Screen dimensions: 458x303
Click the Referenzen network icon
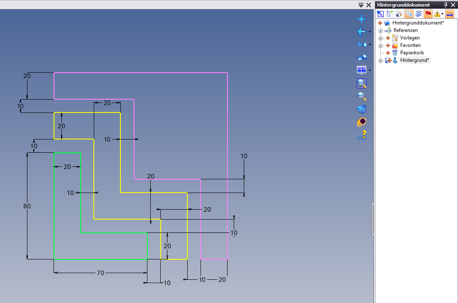point(388,30)
